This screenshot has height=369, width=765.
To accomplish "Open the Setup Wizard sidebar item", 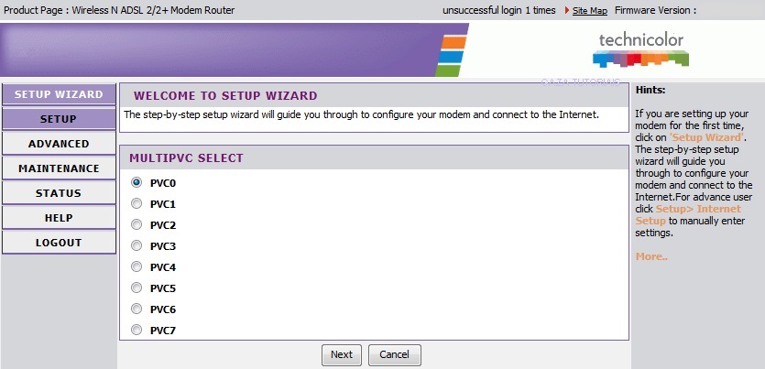I will point(59,94).
